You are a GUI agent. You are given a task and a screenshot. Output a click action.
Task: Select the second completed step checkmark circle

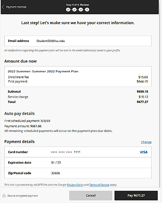pos(74,9)
